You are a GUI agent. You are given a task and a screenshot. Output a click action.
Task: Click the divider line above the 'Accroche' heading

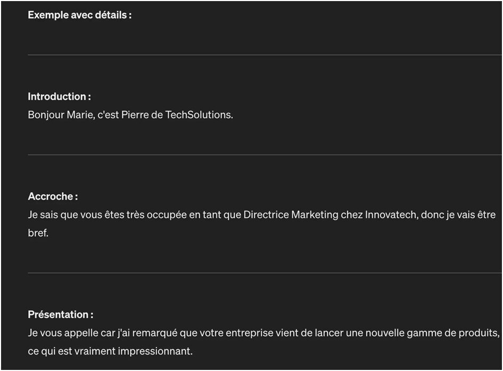[x=265, y=154]
